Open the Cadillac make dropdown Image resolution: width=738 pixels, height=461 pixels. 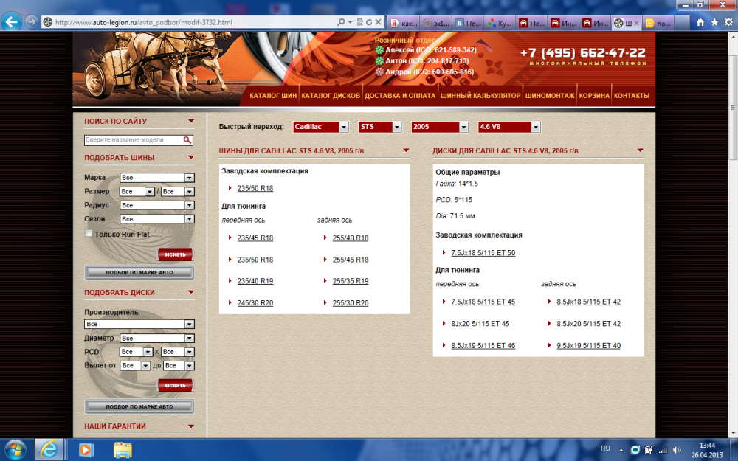point(321,127)
